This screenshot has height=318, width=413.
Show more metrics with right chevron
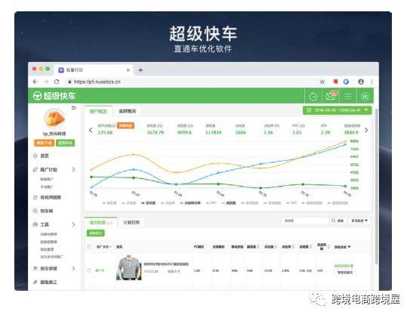coord(366,130)
